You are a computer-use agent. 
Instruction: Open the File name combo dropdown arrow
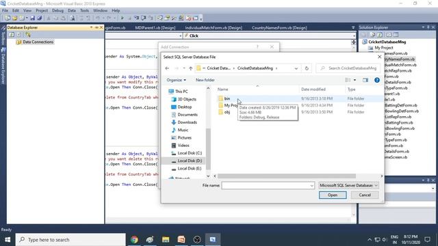pyautogui.click(x=312, y=186)
